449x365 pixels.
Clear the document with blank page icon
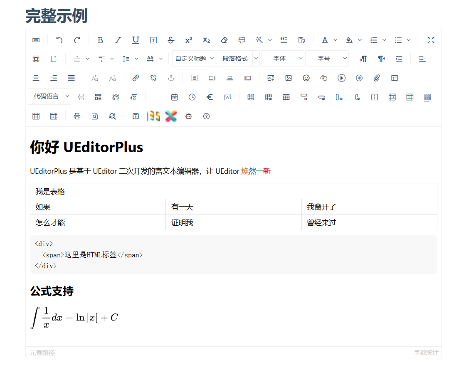tap(54, 59)
